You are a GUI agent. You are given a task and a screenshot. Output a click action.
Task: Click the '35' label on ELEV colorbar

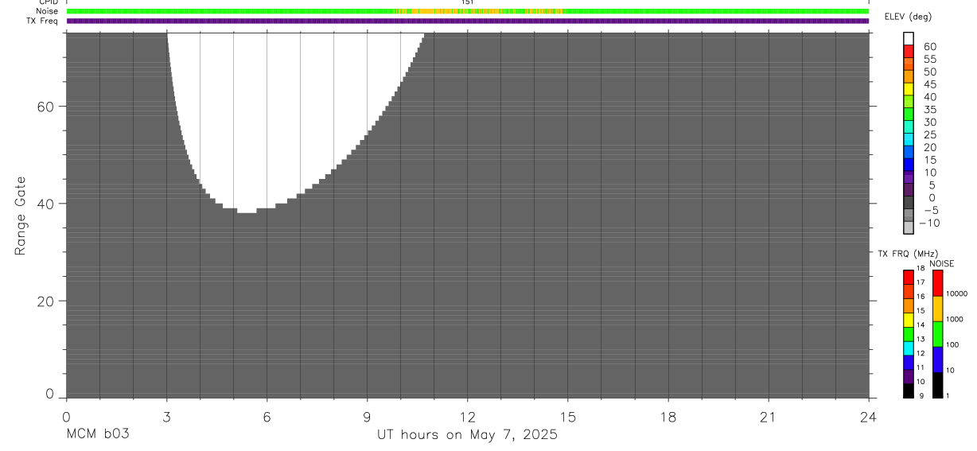(x=929, y=109)
